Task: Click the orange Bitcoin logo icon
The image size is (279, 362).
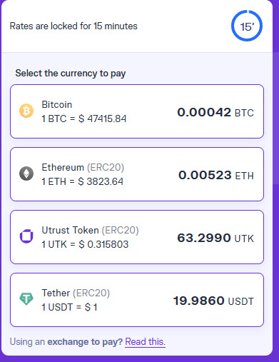Action: pos(26,111)
